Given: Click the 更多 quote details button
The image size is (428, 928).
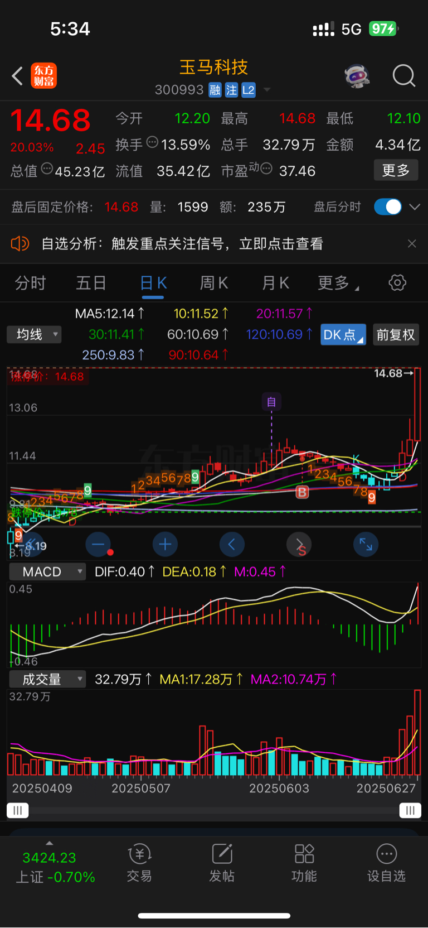Looking at the screenshot, I should coord(396,170).
